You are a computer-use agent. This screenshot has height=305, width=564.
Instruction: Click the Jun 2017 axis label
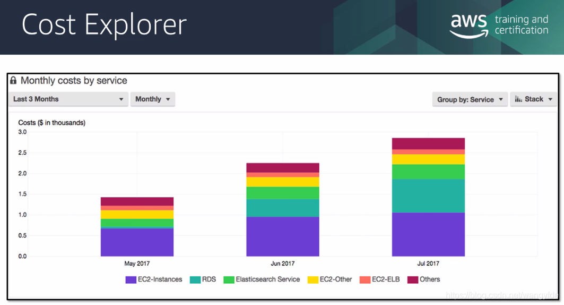pyautogui.click(x=283, y=264)
